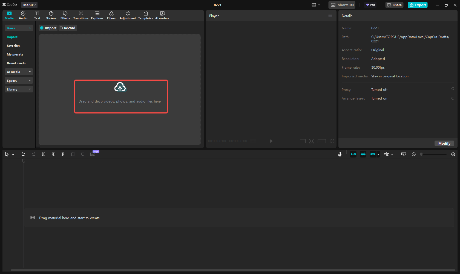Image resolution: width=460 pixels, height=274 pixels.
Task: Click the timeline icon with Free badge
Action: pos(93,154)
